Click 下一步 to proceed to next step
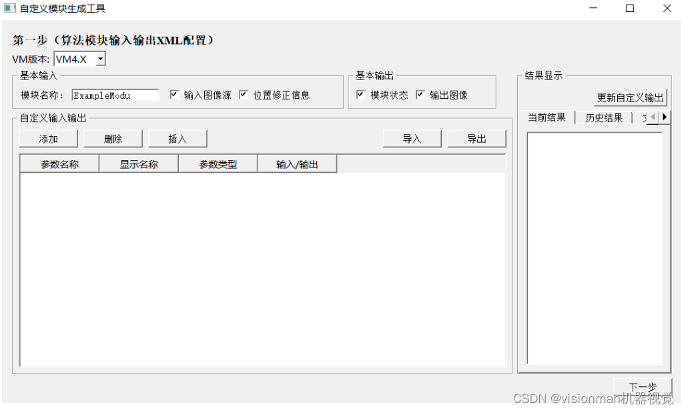Screen dimensions: 684x411 coord(642,387)
